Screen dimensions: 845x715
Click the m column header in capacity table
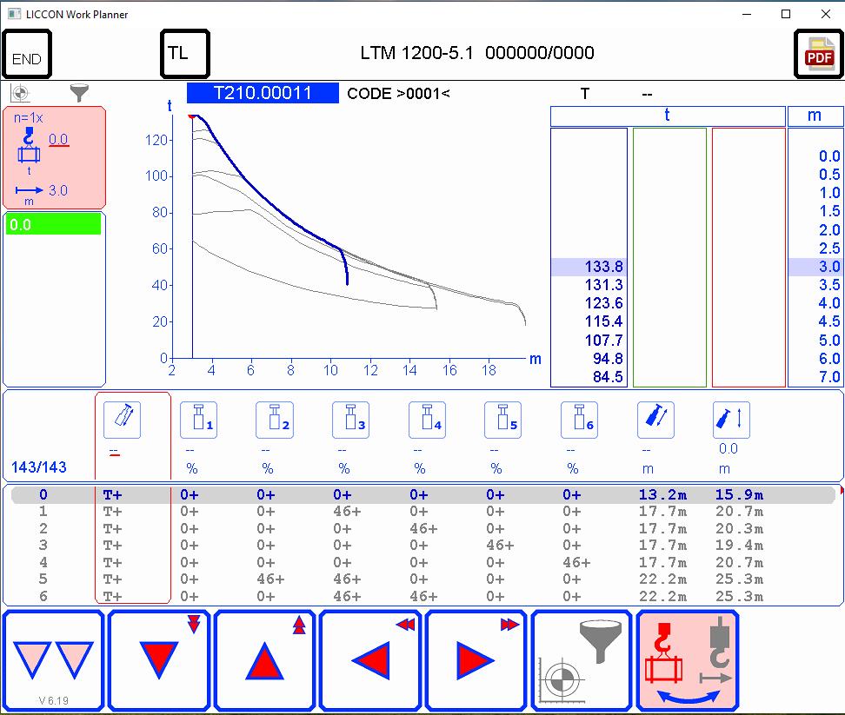(815, 116)
